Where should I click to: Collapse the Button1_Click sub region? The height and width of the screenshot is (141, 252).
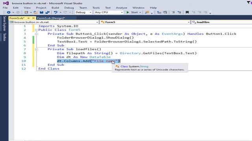[x=36, y=34]
